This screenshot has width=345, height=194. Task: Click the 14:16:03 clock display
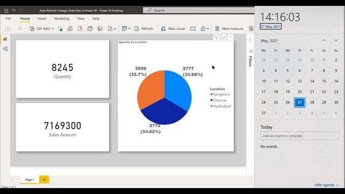coord(280,17)
